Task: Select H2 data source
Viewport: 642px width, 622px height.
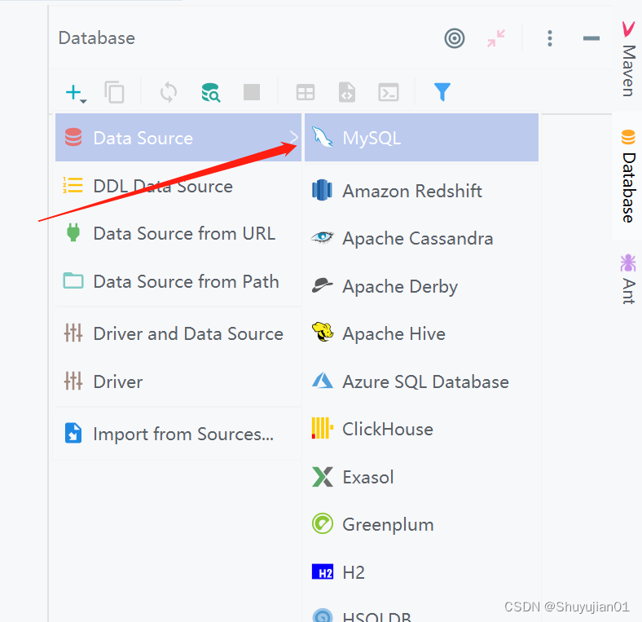Action: [421, 572]
